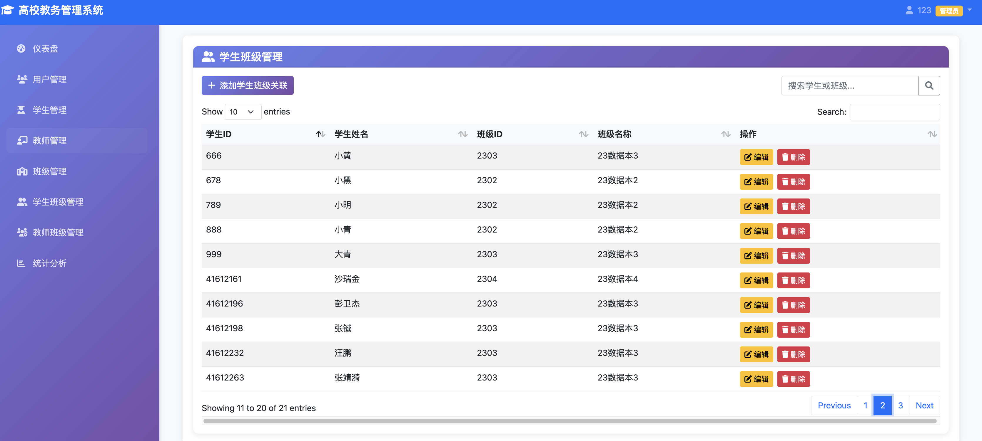Delete the row for student 小黄
Image resolution: width=982 pixels, height=441 pixels.
coord(793,157)
